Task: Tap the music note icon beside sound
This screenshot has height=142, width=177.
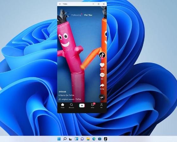Action: [x=60, y=99]
